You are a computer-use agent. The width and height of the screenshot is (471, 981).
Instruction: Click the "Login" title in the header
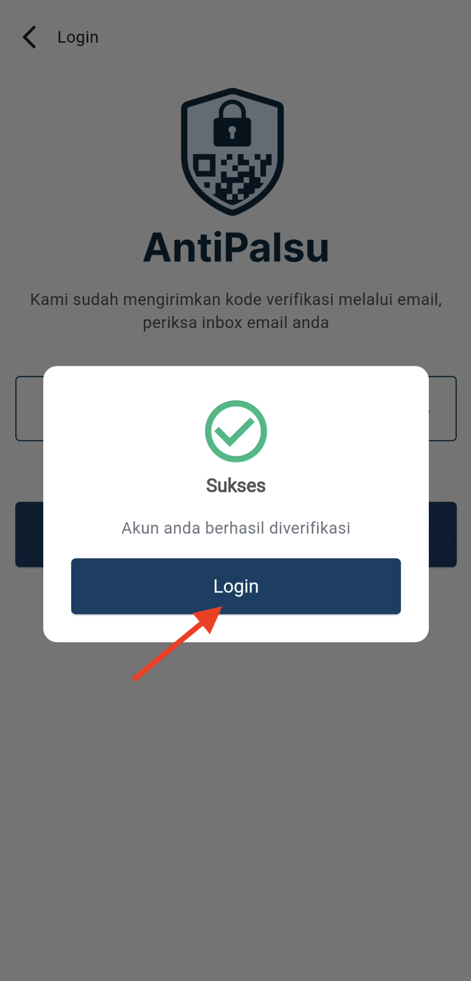(78, 37)
